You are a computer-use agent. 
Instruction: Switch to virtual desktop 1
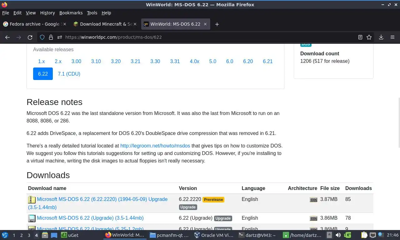coord(14,235)
